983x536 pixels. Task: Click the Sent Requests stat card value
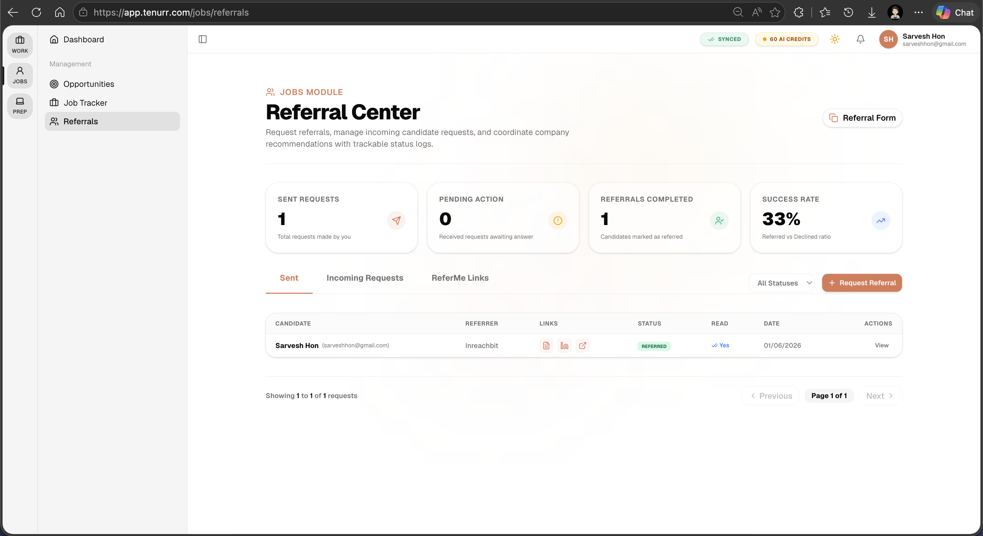[x=282, y=219]
